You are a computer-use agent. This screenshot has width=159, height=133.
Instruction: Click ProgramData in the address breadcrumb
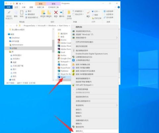click(x=29, y=26)
